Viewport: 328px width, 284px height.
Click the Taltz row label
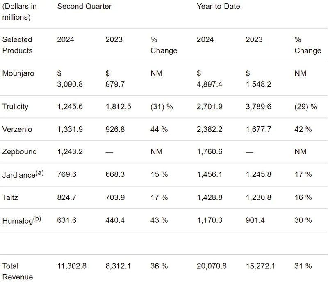point(10,197)
